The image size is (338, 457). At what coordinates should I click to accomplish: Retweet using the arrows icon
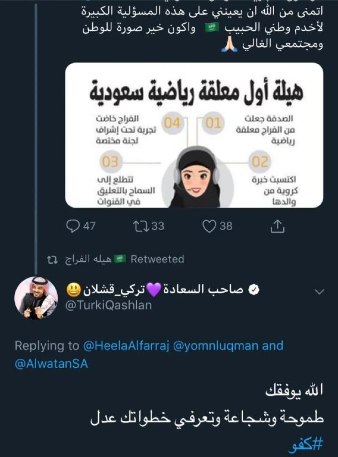click(142, 226)
